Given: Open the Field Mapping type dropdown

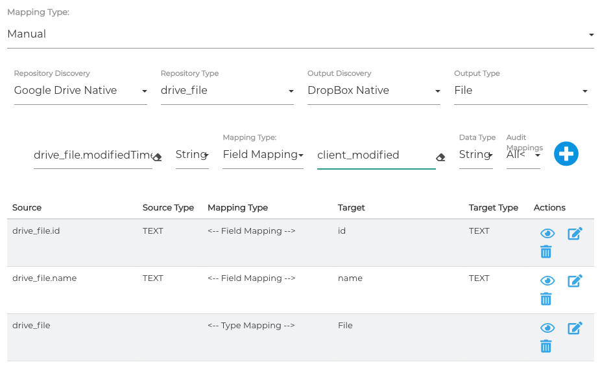Looking at the screenshot, I should (x=263, y=155).
